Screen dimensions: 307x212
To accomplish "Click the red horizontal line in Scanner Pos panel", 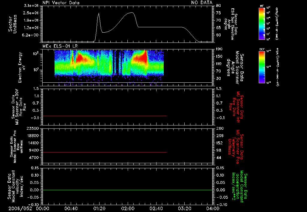I will pos(105,152).
